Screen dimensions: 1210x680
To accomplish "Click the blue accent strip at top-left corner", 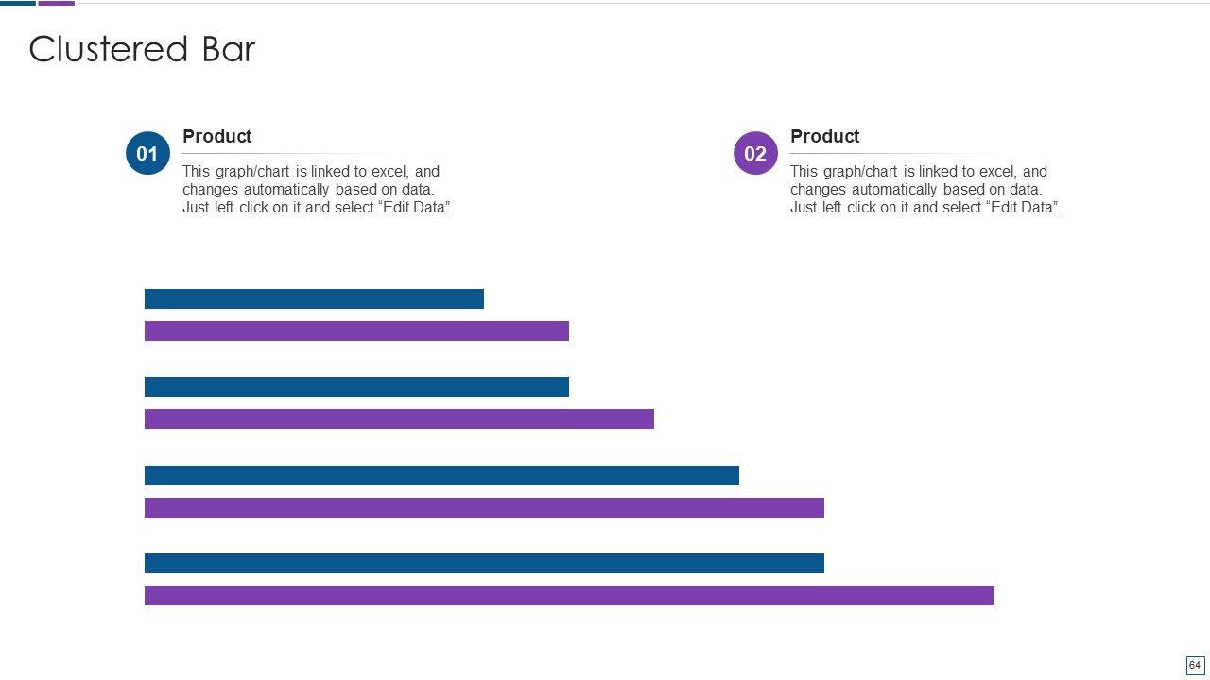I will click(x=18, y=3).
